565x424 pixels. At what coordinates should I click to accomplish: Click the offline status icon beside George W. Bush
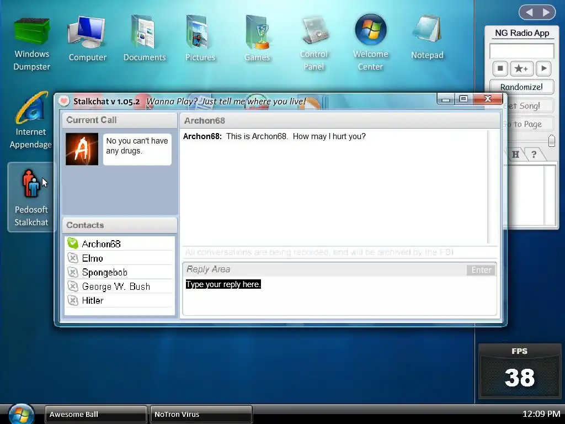[x=73, y=287]
